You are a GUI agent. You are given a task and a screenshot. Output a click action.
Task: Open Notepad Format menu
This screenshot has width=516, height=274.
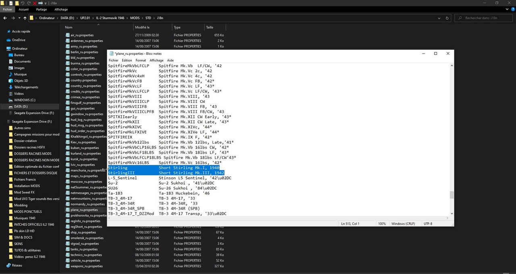[x=141, y=60]
